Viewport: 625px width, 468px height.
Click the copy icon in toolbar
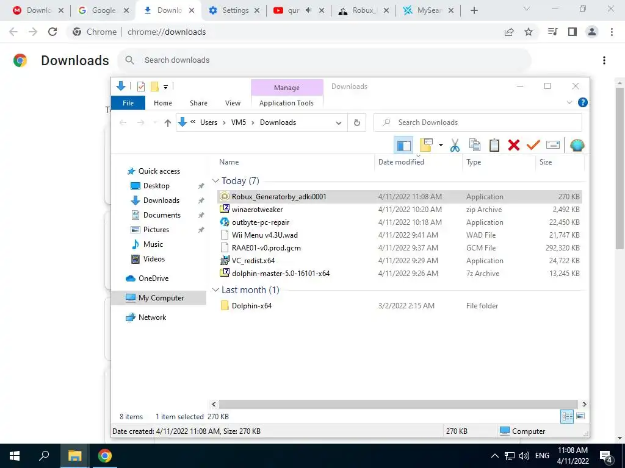474,145
